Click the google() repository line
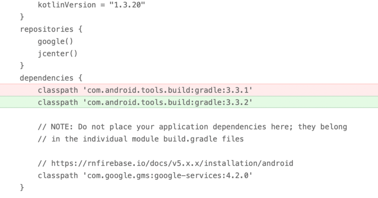 click(x=55, y=41)
